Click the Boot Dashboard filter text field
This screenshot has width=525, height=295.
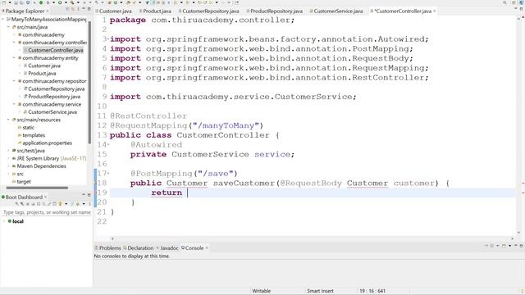point(47,212)
